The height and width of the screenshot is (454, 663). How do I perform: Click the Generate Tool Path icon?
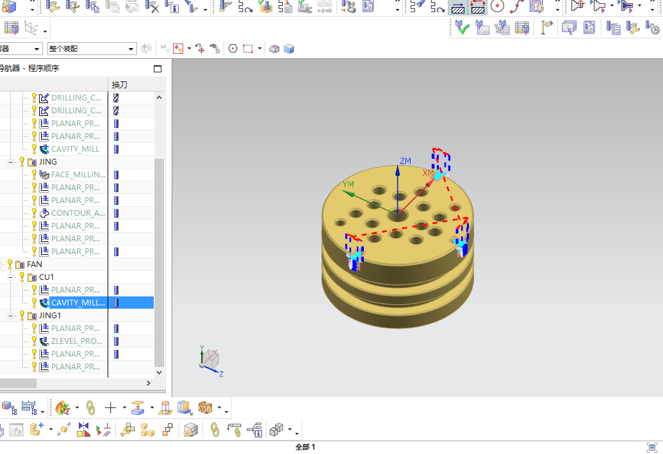[225, 6]
